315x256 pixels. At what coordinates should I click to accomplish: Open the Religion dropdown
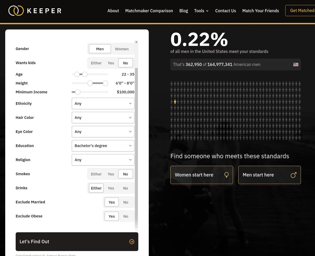(103, 160)
